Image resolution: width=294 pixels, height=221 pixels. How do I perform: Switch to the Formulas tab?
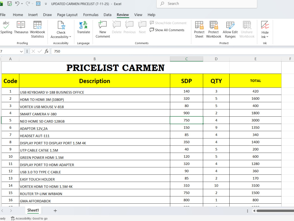point(91,15)
